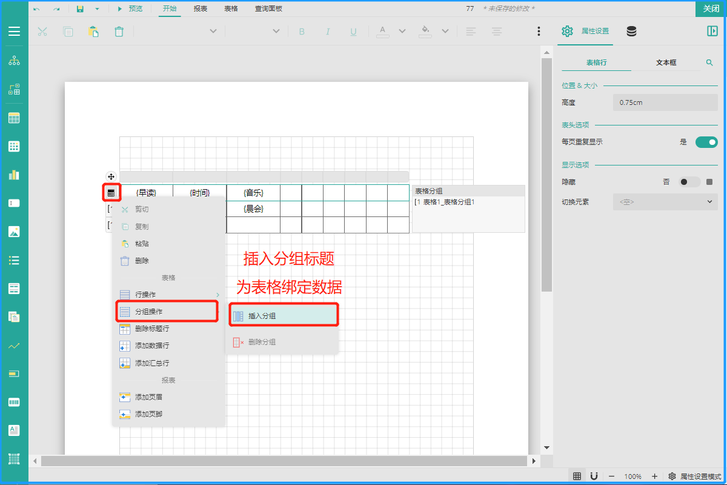Choose 插入分组 from the submenu
727x485 pixels.
click(x=283, y=316)
